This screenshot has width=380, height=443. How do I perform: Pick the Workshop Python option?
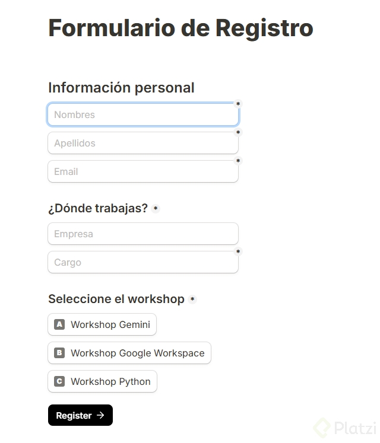pyautogui.click(x=103, y=381)
